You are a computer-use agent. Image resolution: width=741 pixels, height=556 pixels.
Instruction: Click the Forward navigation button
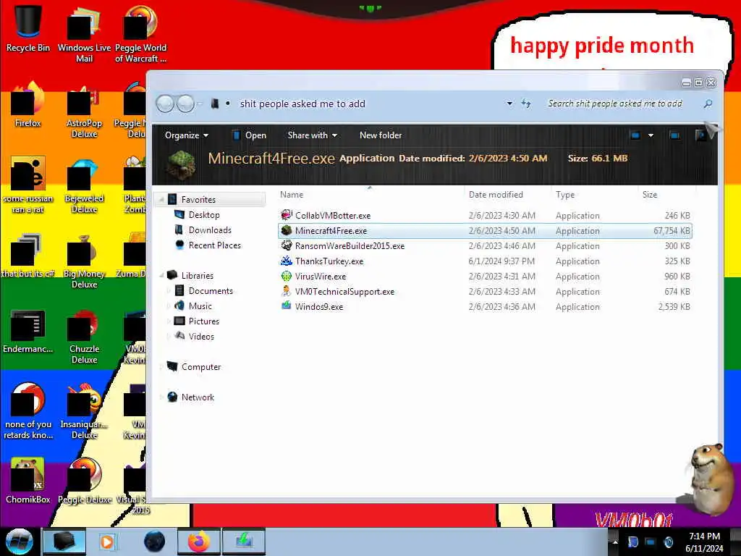186,104
